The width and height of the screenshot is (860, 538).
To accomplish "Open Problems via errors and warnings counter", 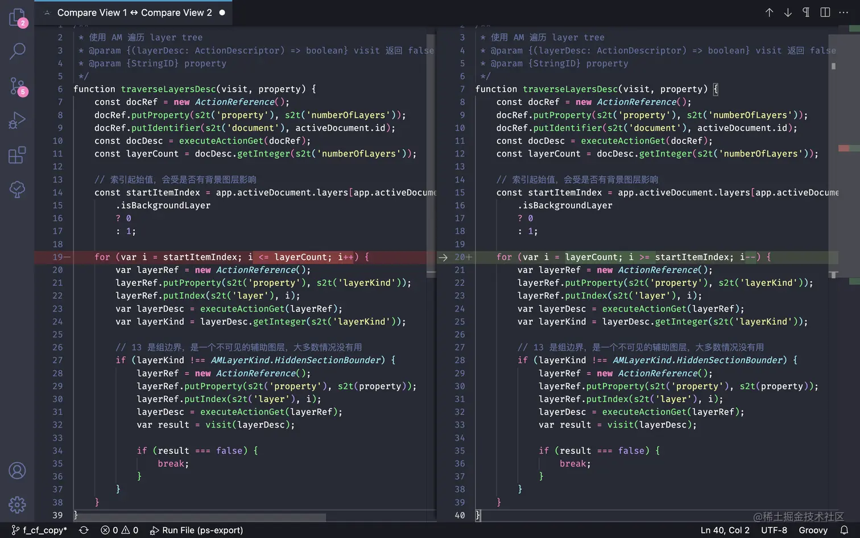I will pos(119,530).
